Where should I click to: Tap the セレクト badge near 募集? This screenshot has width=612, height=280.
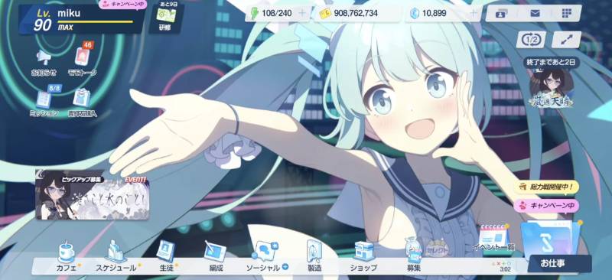[437, 248]
